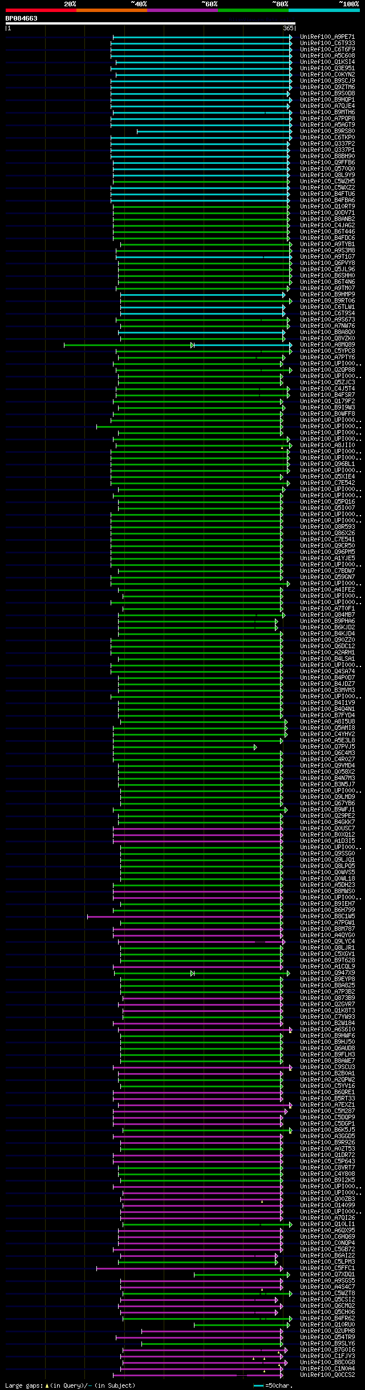Choose the UniRef100_C5WZH5 hit label
Screen dimensions: 365x1390
pos(327,182)
